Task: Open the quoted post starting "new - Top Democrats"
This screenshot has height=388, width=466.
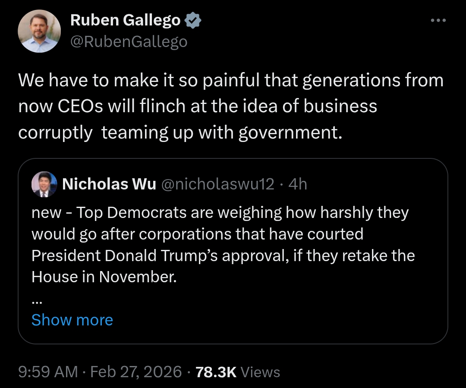Action: click(220, 213)
